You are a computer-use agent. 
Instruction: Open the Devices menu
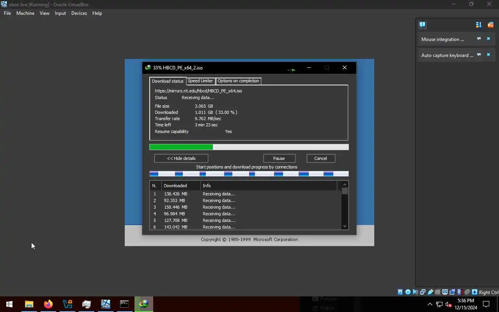click(79, 13)
